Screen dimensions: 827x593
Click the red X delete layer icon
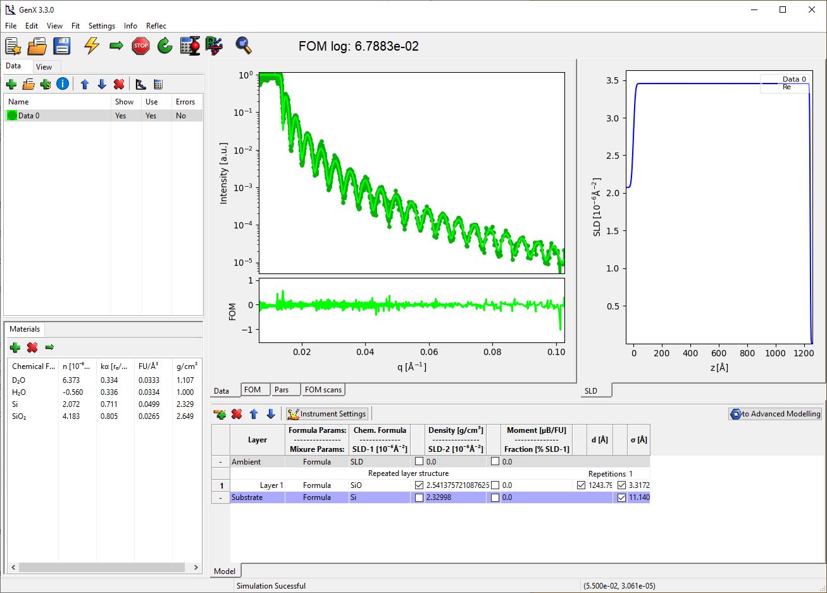(x=237, y=414)
